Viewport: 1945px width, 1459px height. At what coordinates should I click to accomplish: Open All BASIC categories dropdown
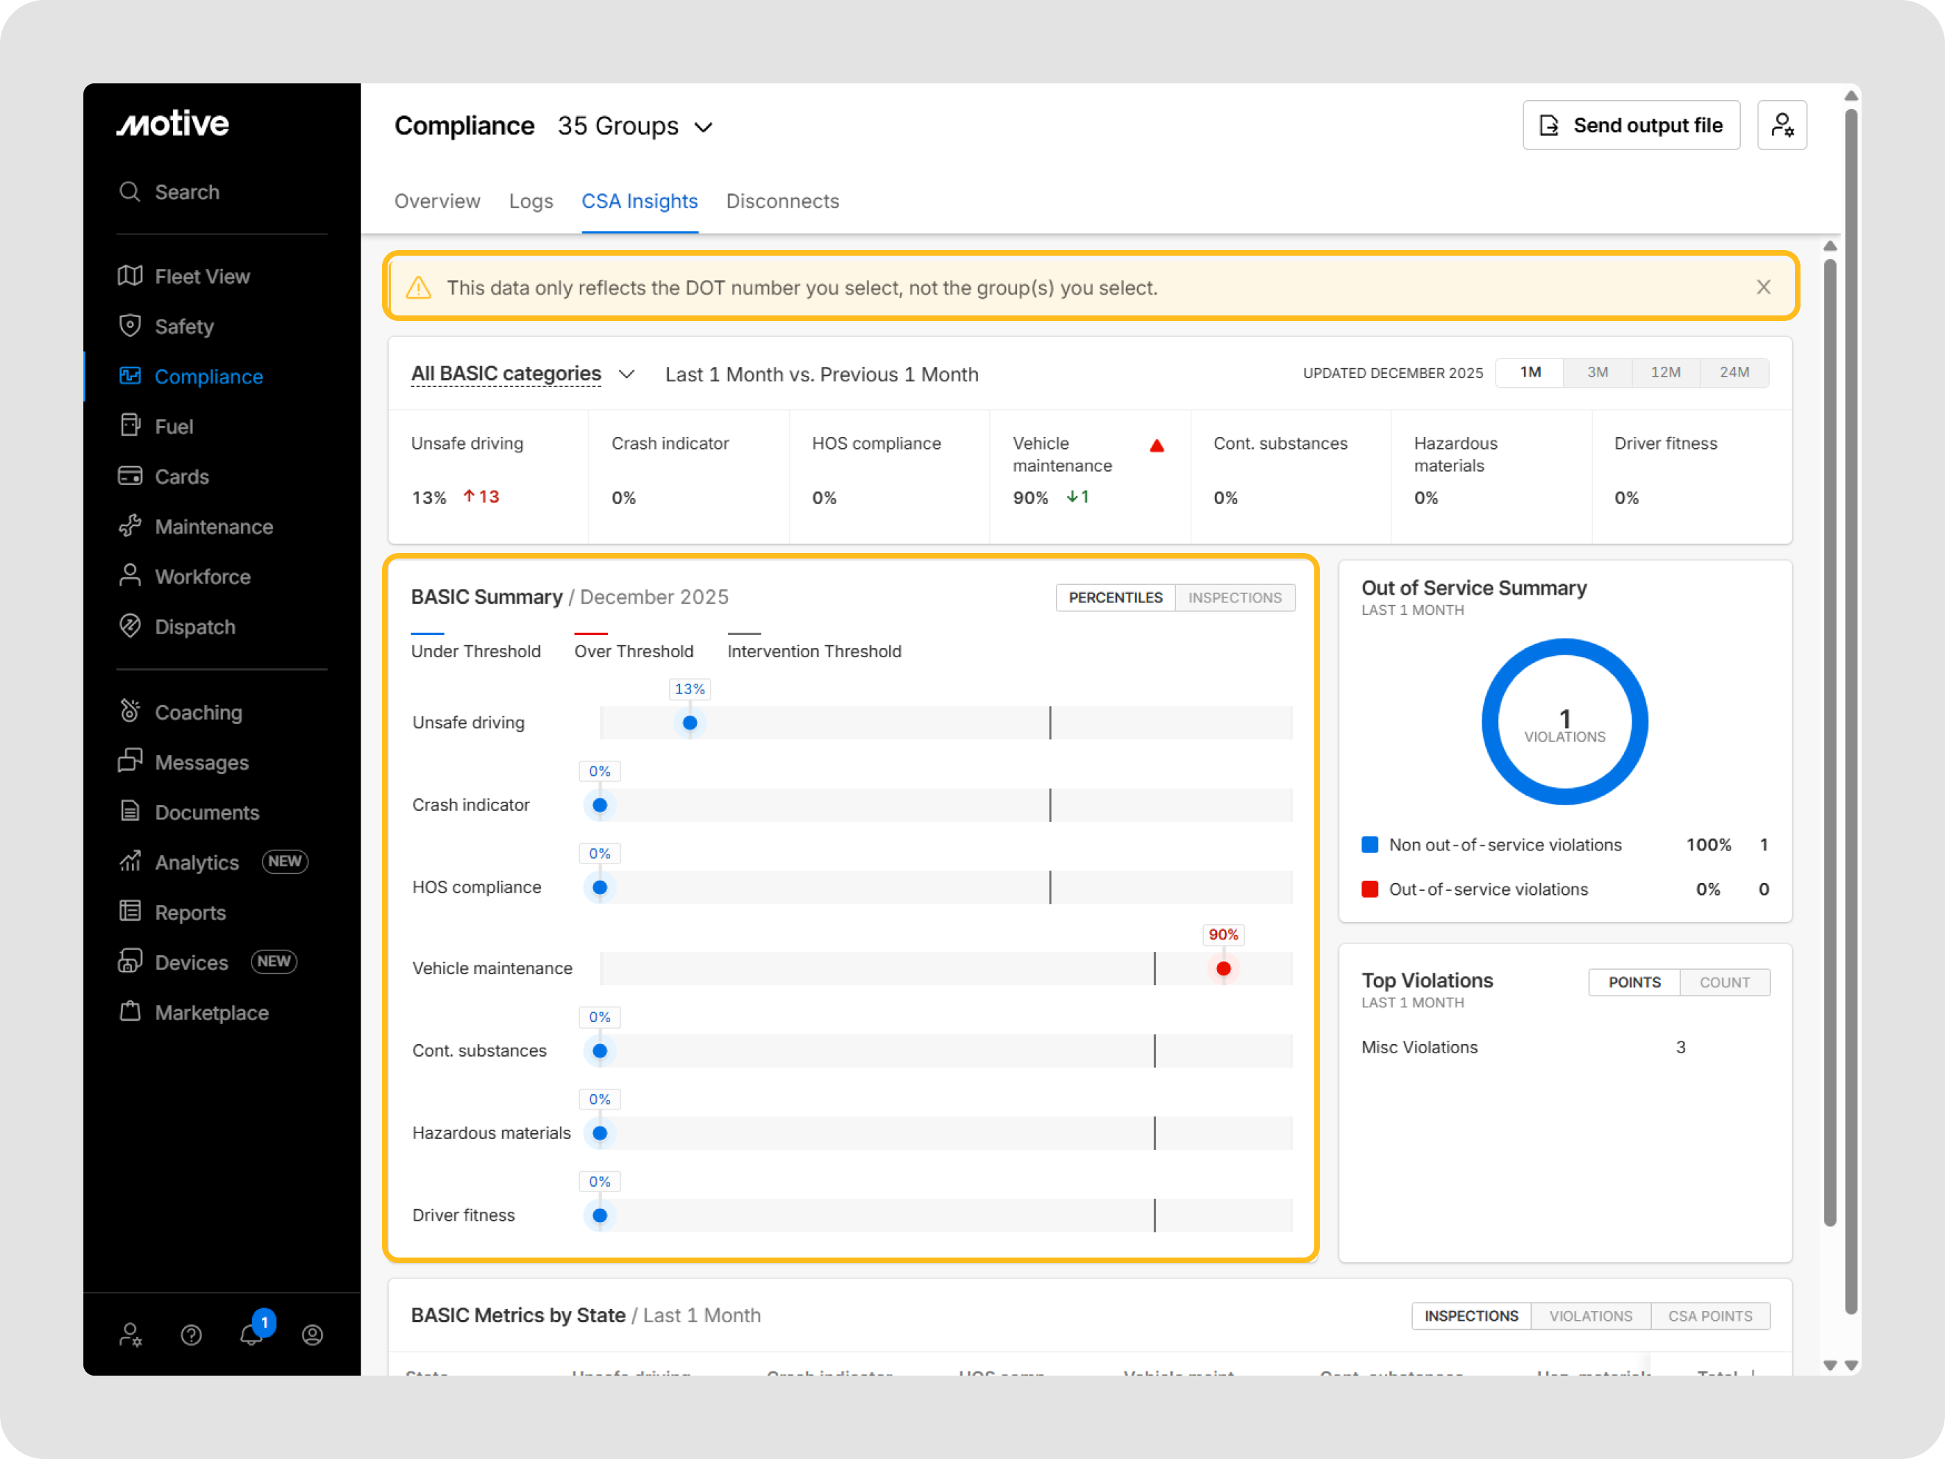(522, 374)
